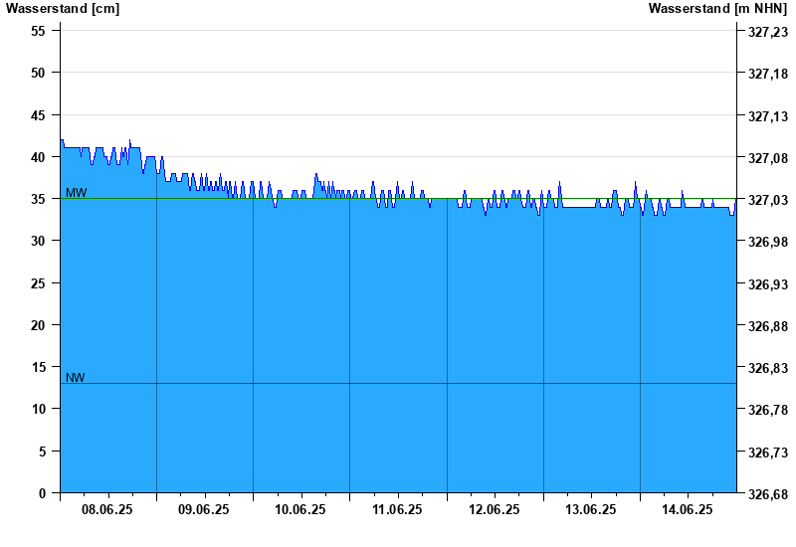
Task: Click the 09.06.25 date label
Action: tap(204, 509)
